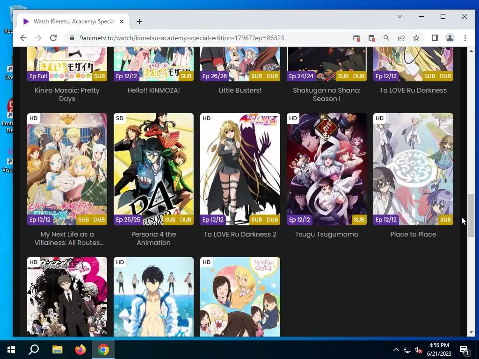Image resolution: width=479 pixels, height=359 pixels.
Task: Click the swimmer anime poster thumbnail
Action: pos(153,297)
